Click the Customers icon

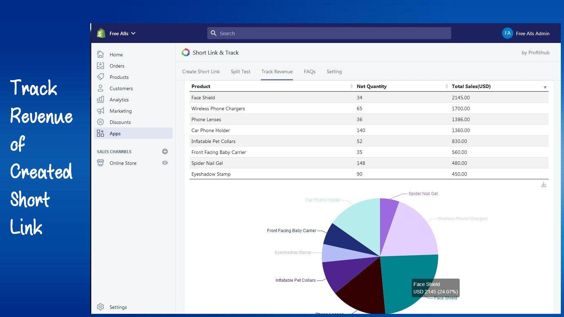[x=100, y=88]
